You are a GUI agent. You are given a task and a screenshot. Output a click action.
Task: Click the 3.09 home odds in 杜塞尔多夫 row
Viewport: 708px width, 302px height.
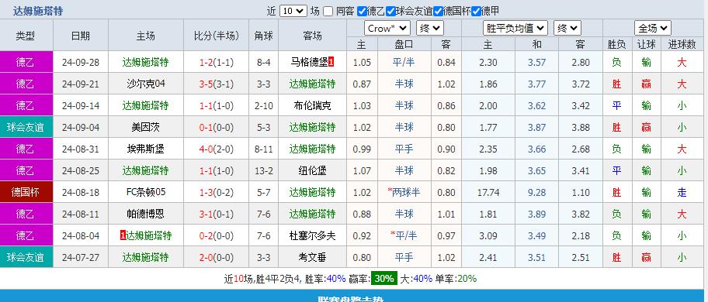[488, 235]
